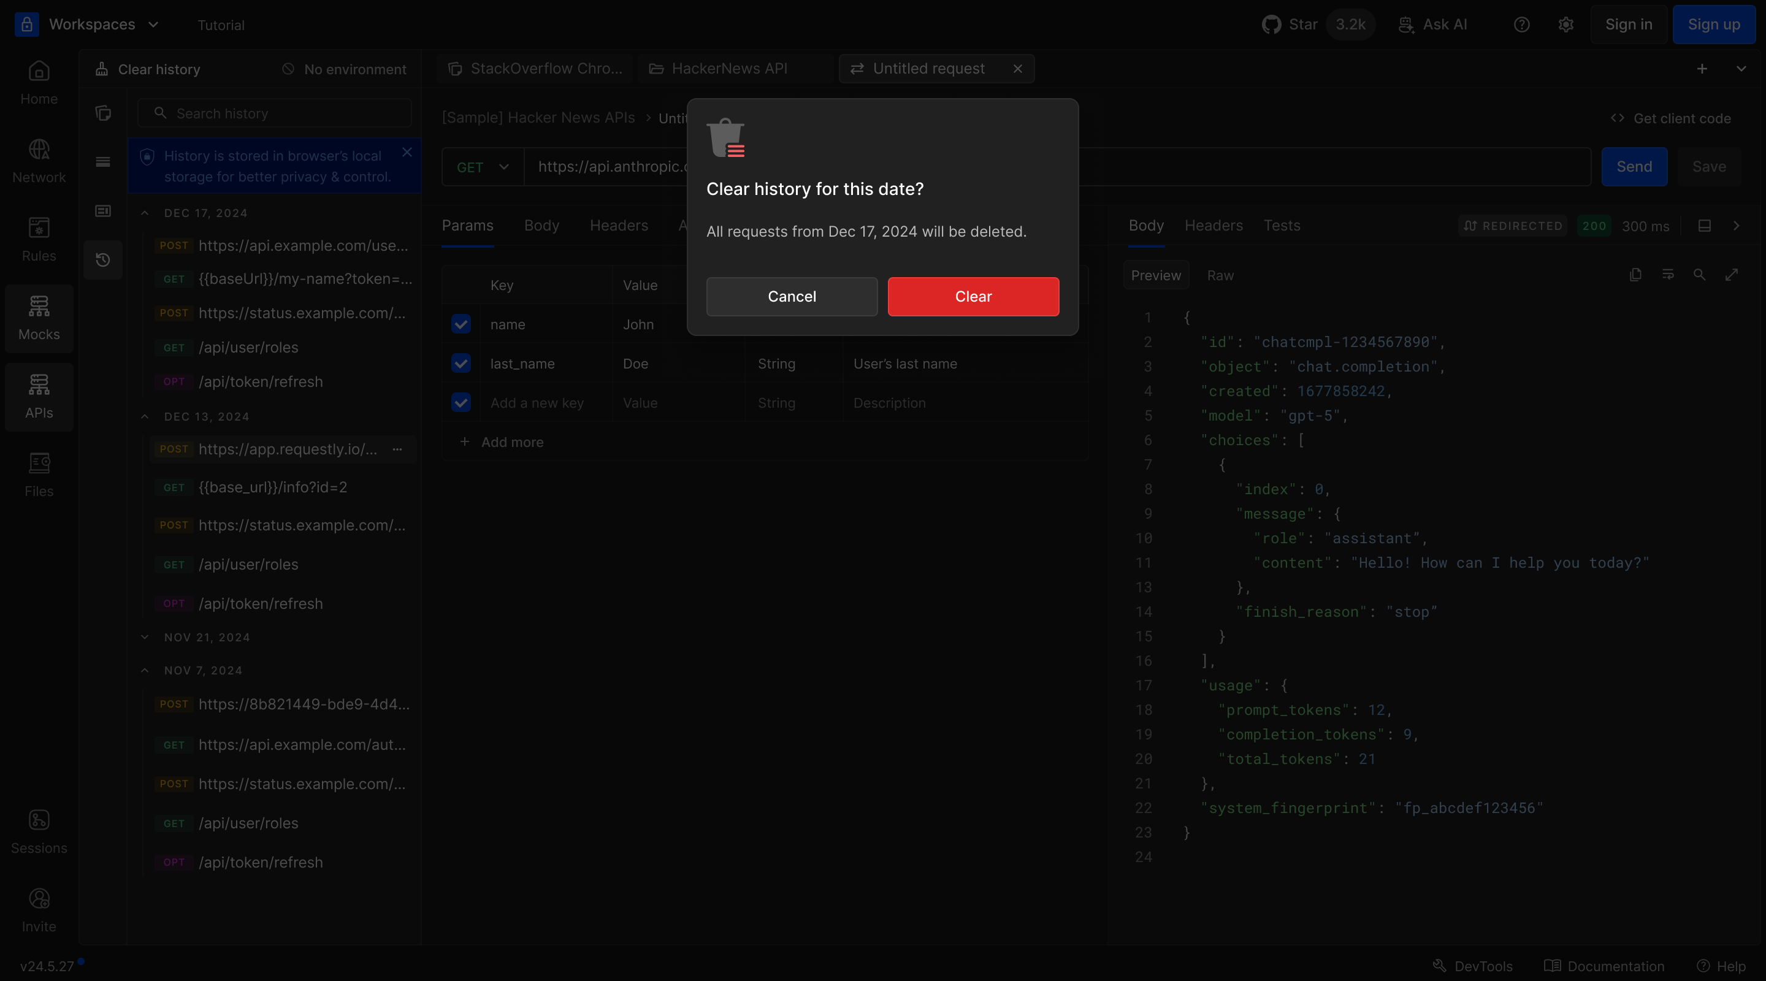Open the response Tests tab
This screenshot has width=1766, height=981.
pyautogui.click(x=1282, y=226)
